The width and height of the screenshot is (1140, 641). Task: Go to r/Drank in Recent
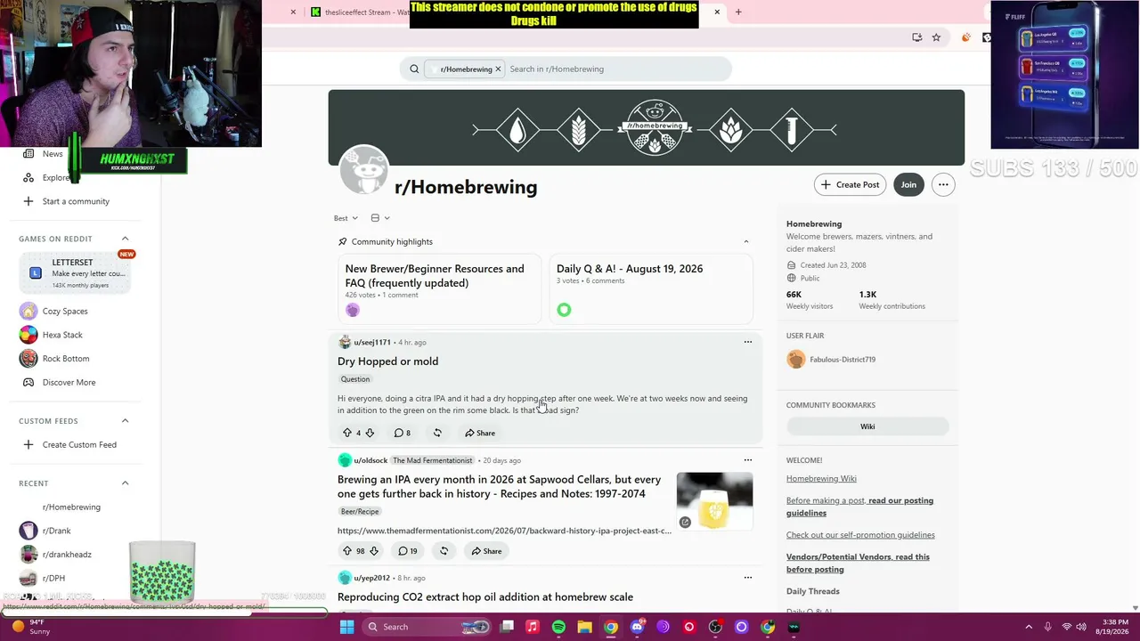[56, 531]
